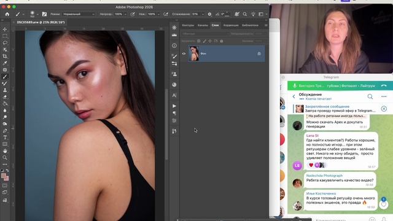Switch to the Библиотеки tab

[x=250, y=25]
